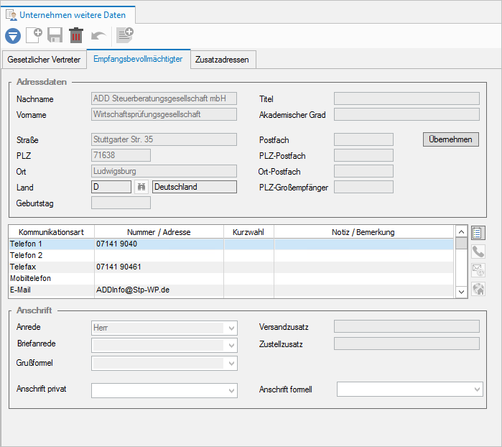Click the Straße field with Stuttgarter Str. 35
502x447 pixels.
click(x=164, y=139)
